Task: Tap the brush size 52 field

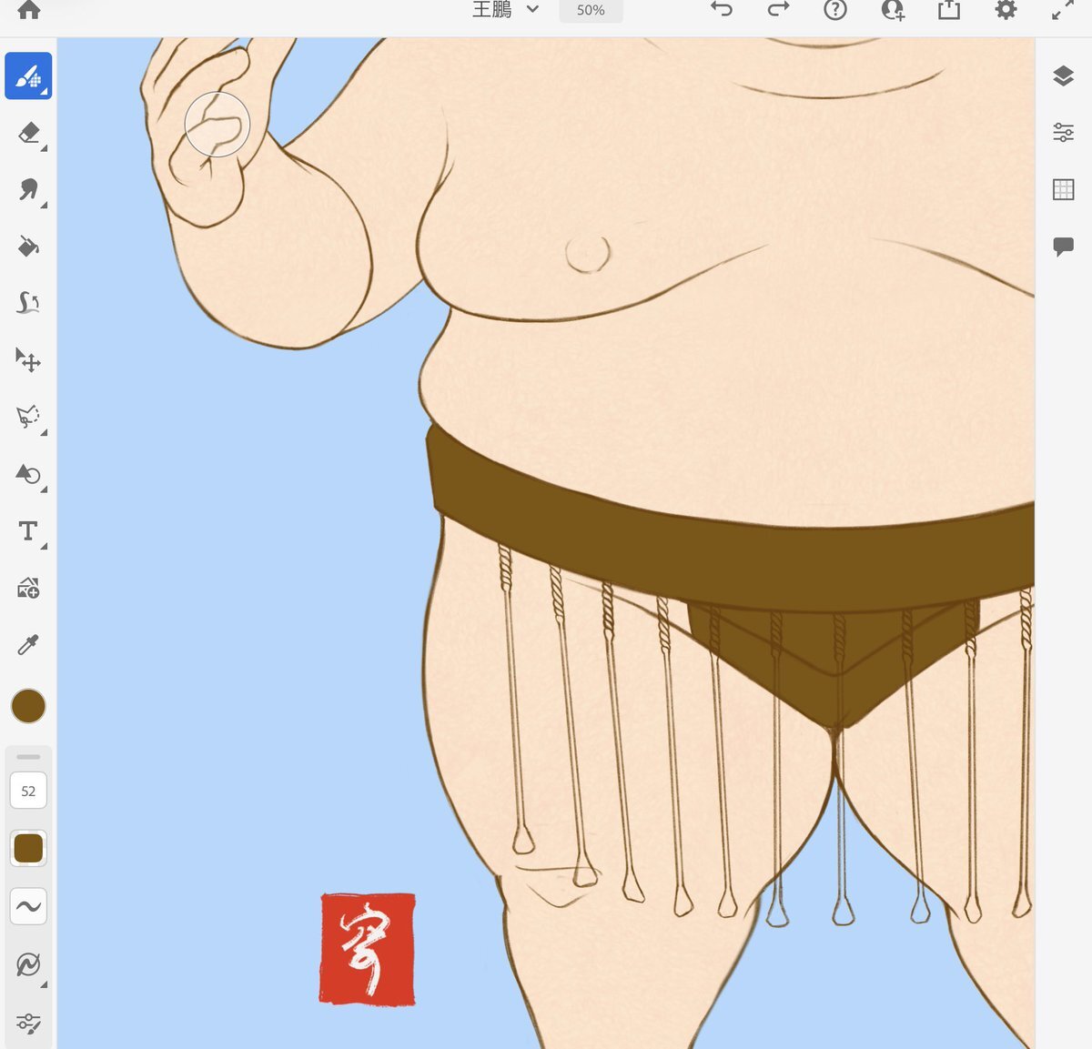Action: [x=28, y=791]
